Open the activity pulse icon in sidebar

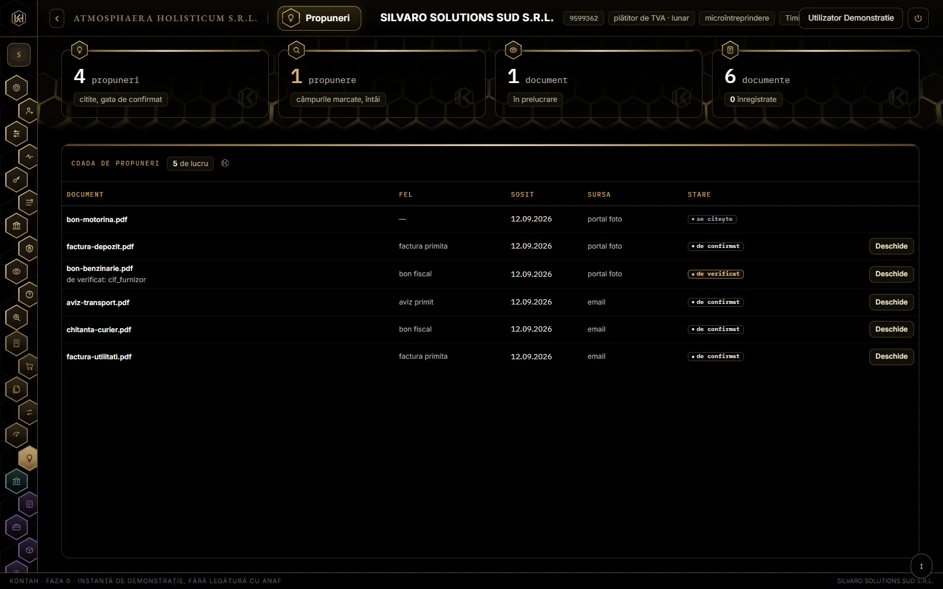(x=29, y=157)
